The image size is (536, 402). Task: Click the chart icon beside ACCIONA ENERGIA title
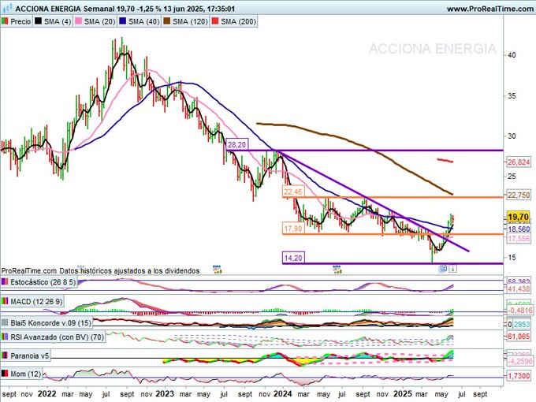point(7,8)
